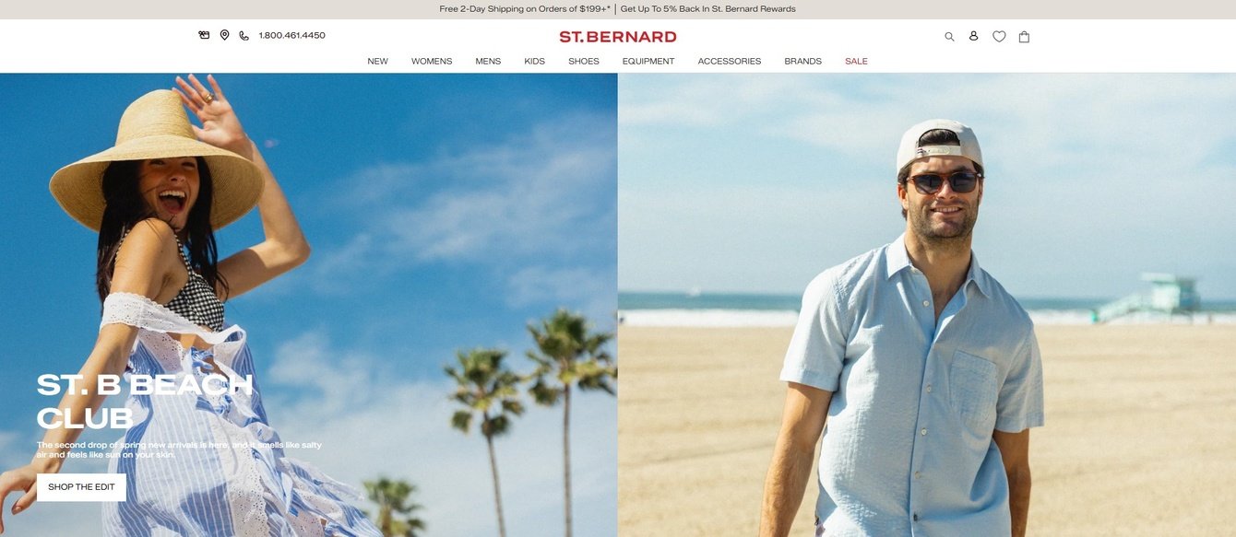This screenshot has width=1236, height=537.
Task: Open the store locator pin icon
Action: [x=224, y=35]
